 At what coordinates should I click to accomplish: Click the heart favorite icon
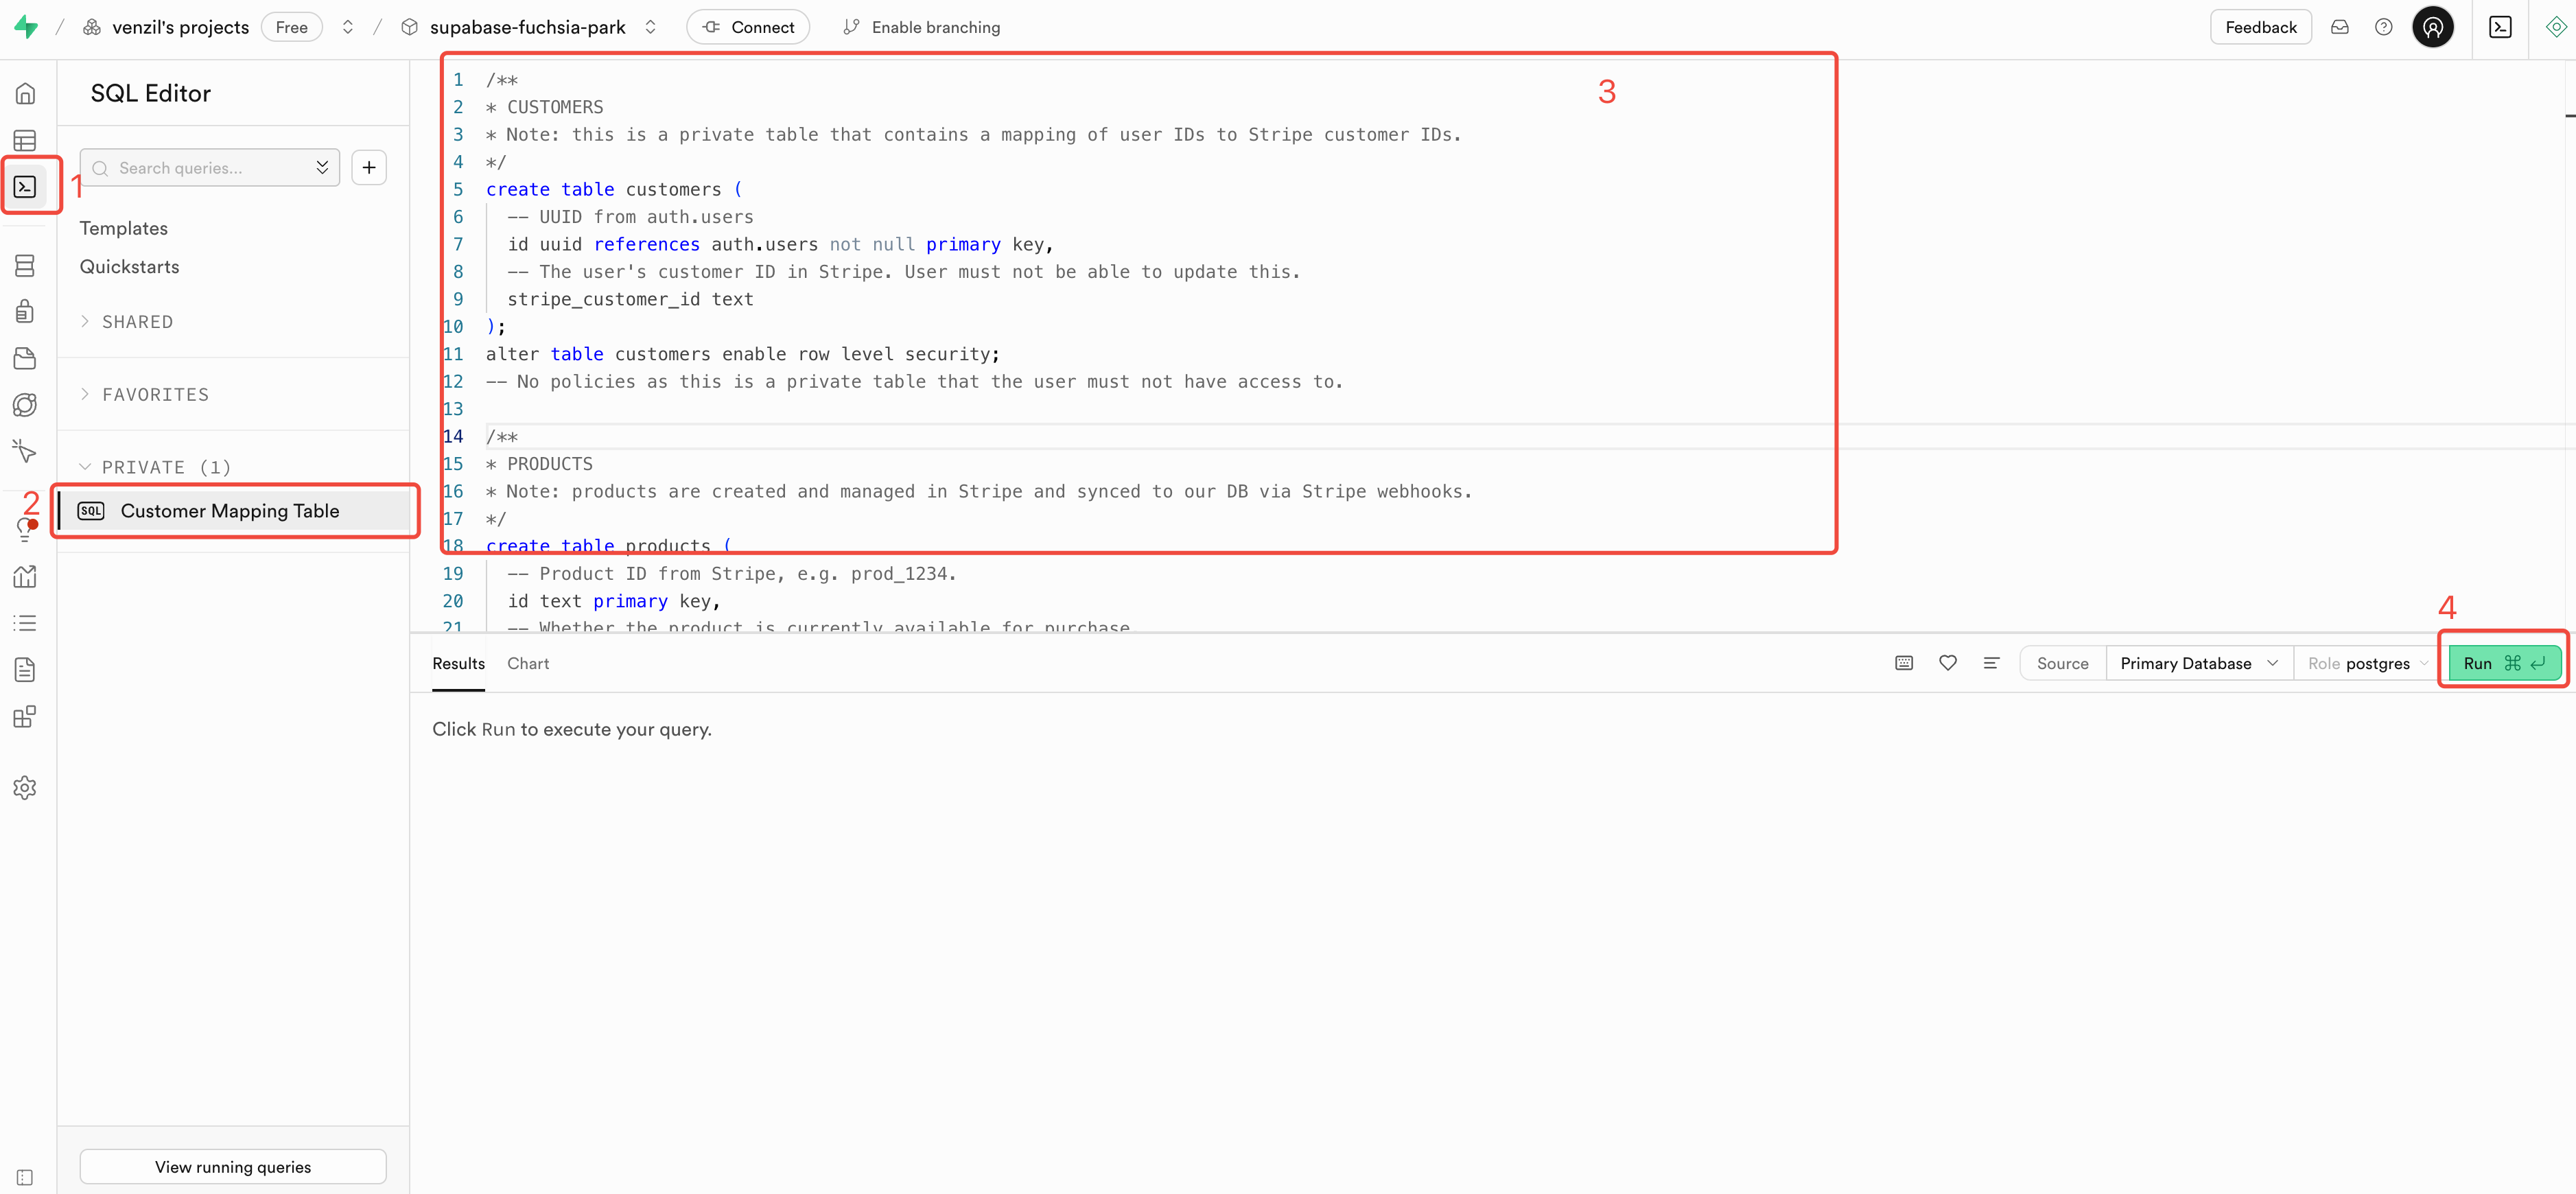point(1947,663)
